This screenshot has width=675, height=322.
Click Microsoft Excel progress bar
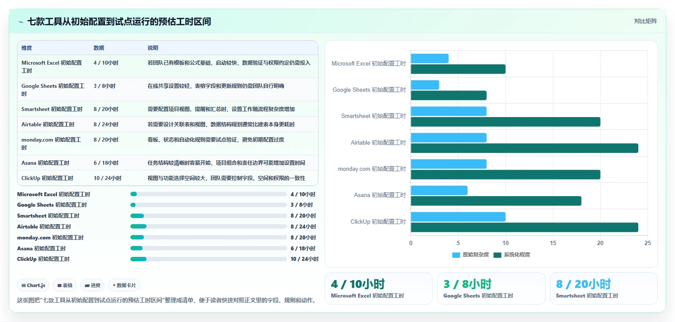(x=209, y=194)
